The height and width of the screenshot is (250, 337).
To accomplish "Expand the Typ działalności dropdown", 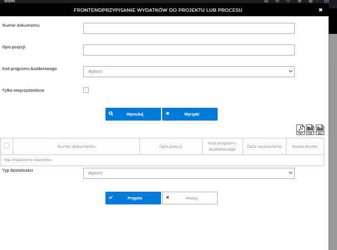I will [189, 173].
